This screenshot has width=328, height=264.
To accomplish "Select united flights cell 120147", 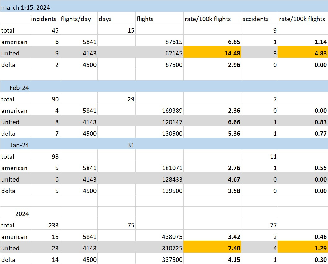I will coord(160,121).
